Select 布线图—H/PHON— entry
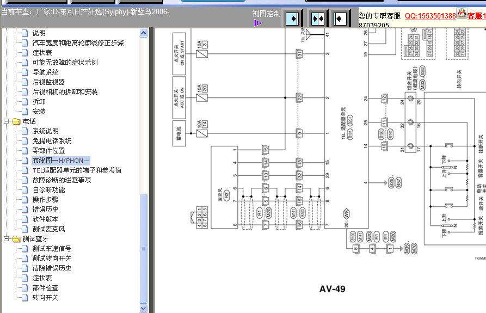This screenshot has width=486, height=313. [x=61, y=161]
